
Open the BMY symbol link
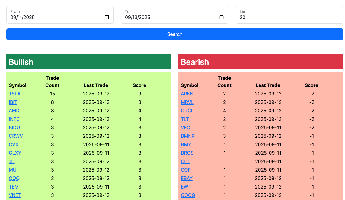(x=186, y=145)
